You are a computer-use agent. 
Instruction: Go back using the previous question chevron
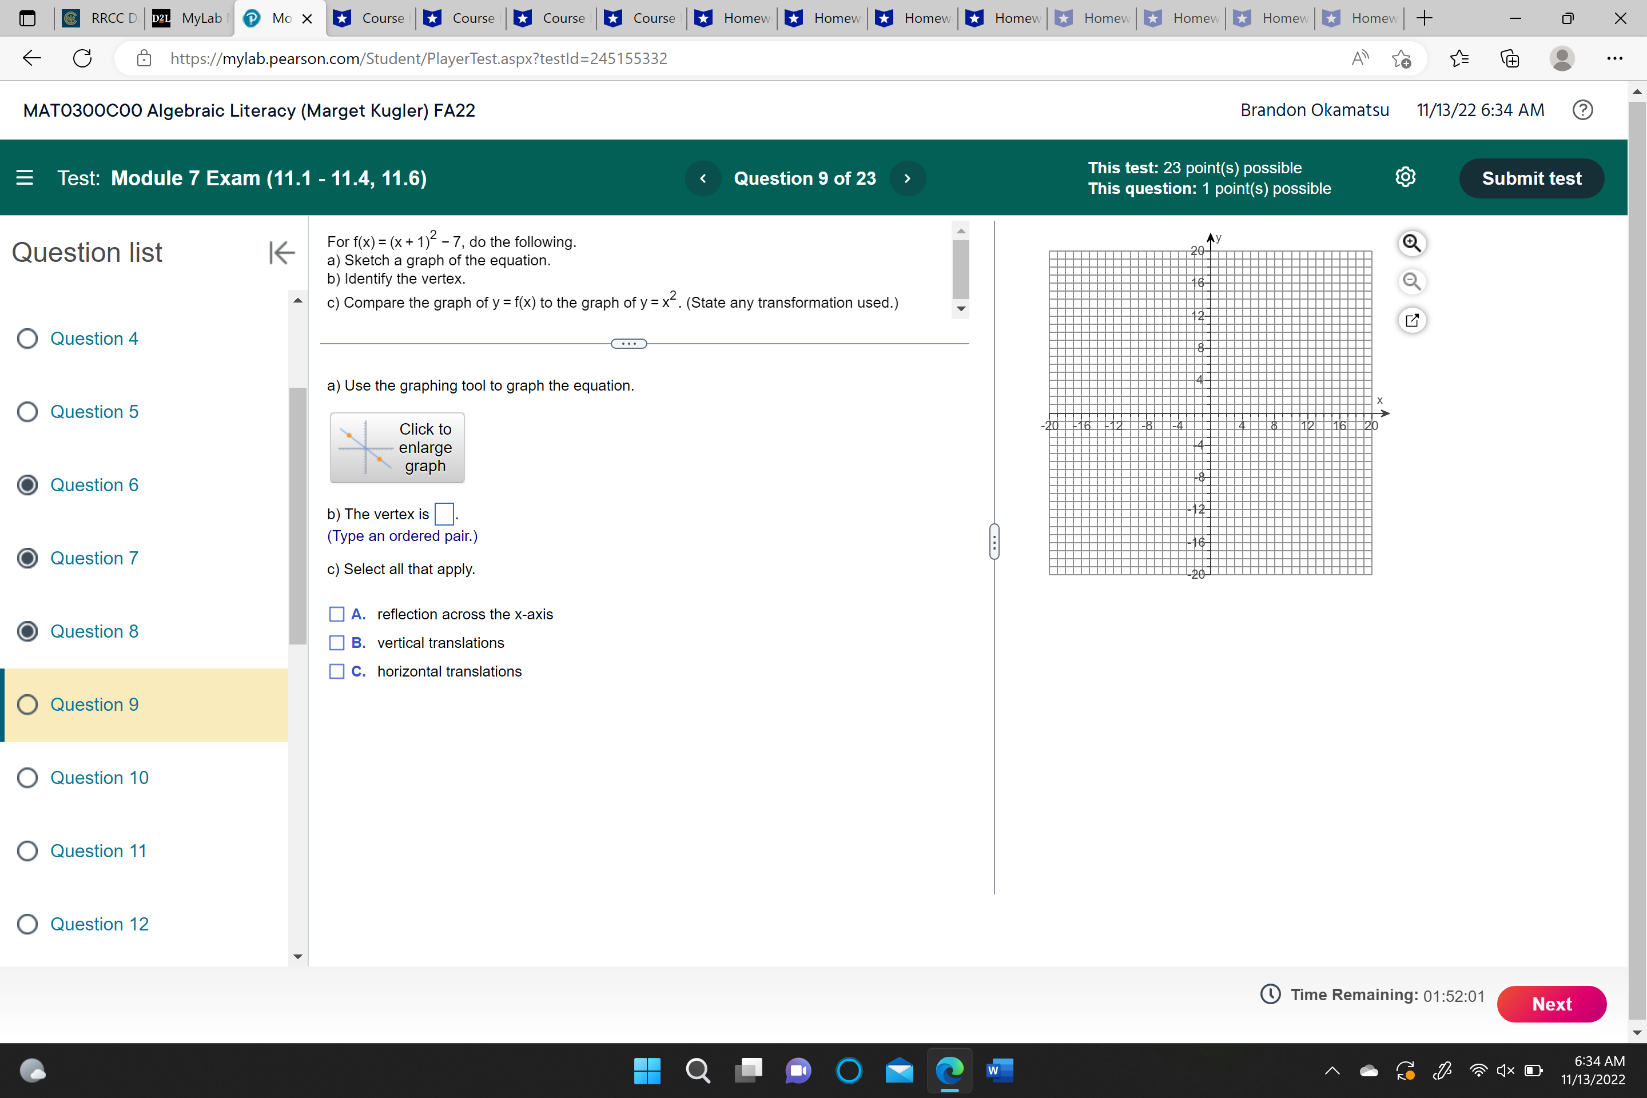702,178
